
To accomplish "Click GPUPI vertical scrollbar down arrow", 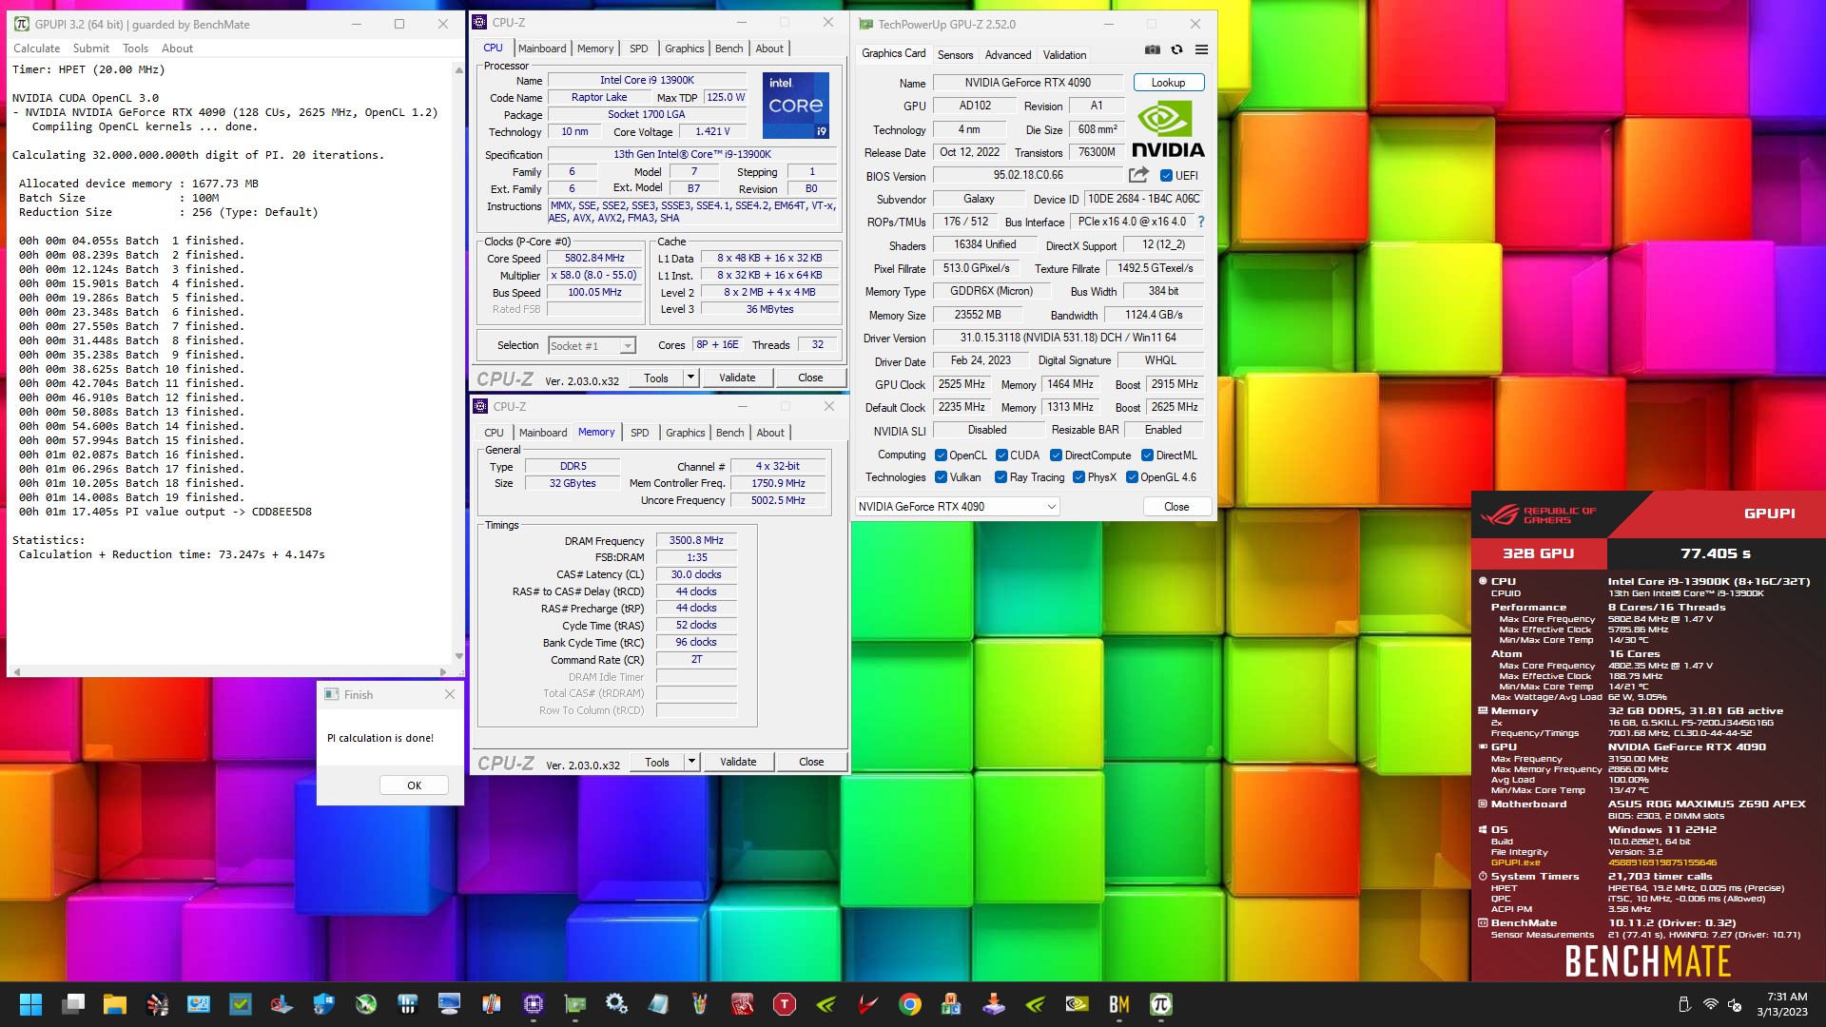I will (459, 656).
